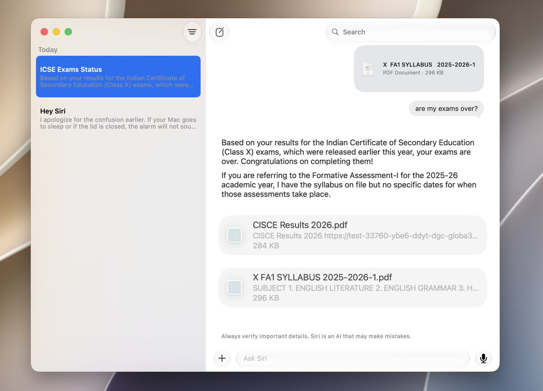Click the yellow minimize window button
The width and height of the screenshot is (543, 391).
point(56,32)
